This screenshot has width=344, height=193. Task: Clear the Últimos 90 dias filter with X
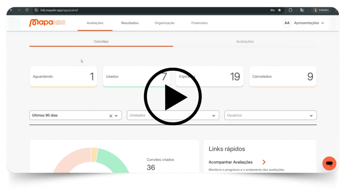[x=111, y=116]
